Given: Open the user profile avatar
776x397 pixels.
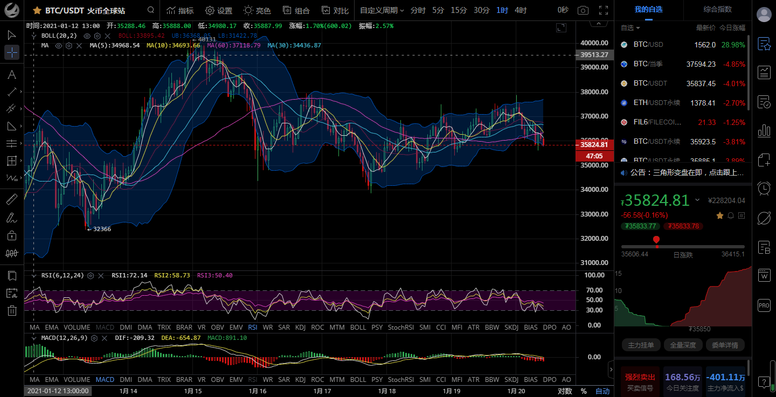Looking at the screenshot, I should (764, 15).
